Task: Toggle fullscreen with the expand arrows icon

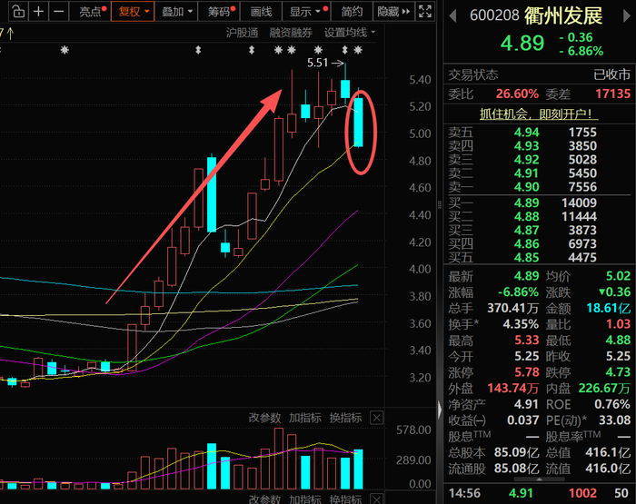Action: click(x=424, y=12)
